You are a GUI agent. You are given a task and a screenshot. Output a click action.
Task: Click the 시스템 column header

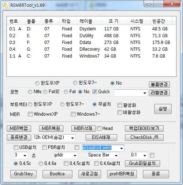139,21
